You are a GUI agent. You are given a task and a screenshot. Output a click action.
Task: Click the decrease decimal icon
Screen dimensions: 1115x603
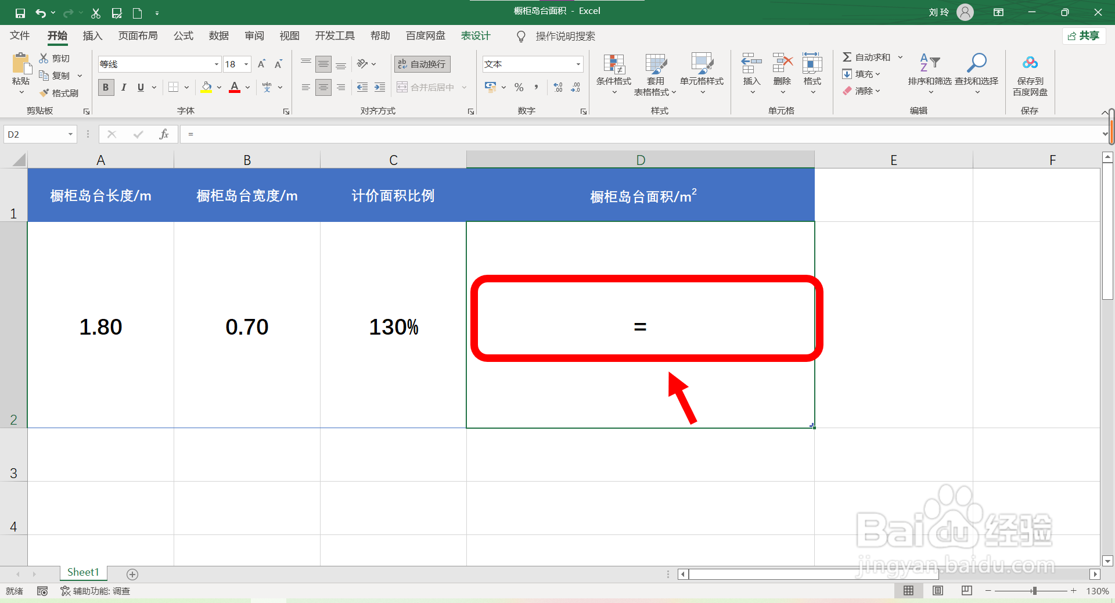[576, 87]
